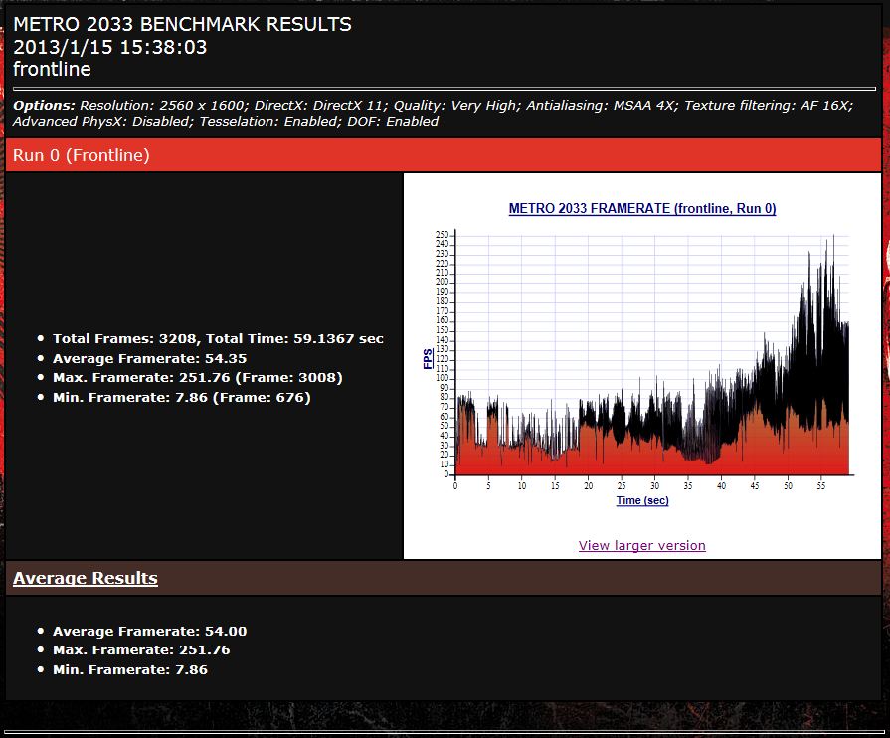Click the "METRO 2033 FRAMERATE (frontline, Run 0)" chart title
The height and width of the screenshot is (738, 890).
coord(642,208)
